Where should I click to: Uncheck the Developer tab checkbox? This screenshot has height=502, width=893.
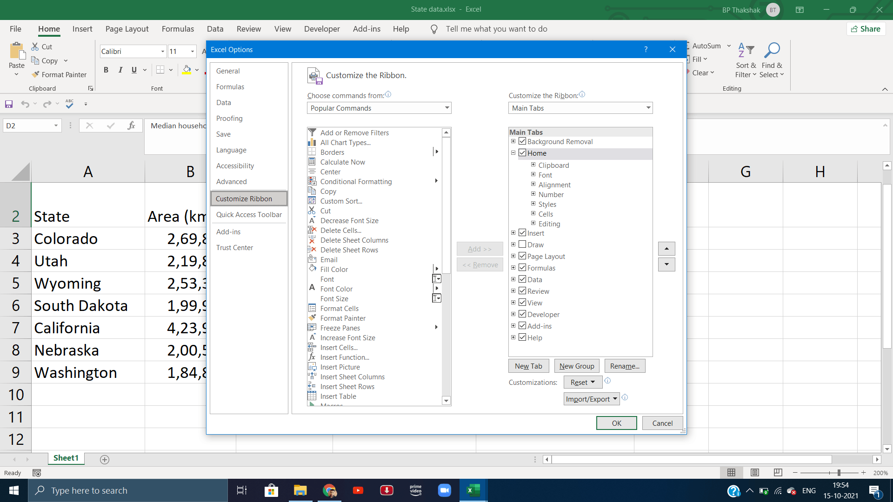[x=522, y=314]
